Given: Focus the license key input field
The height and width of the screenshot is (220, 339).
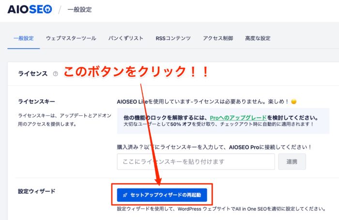Looking at the screenshot, I should [x=196, y=161].
